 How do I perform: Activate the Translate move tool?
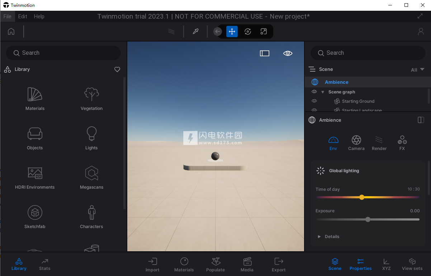[x=232, y=32]
